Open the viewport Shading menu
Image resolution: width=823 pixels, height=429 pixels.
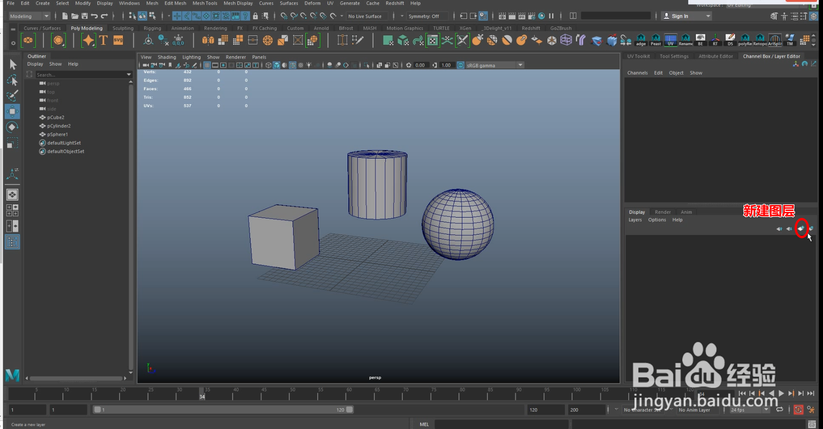tap(166, 57)
